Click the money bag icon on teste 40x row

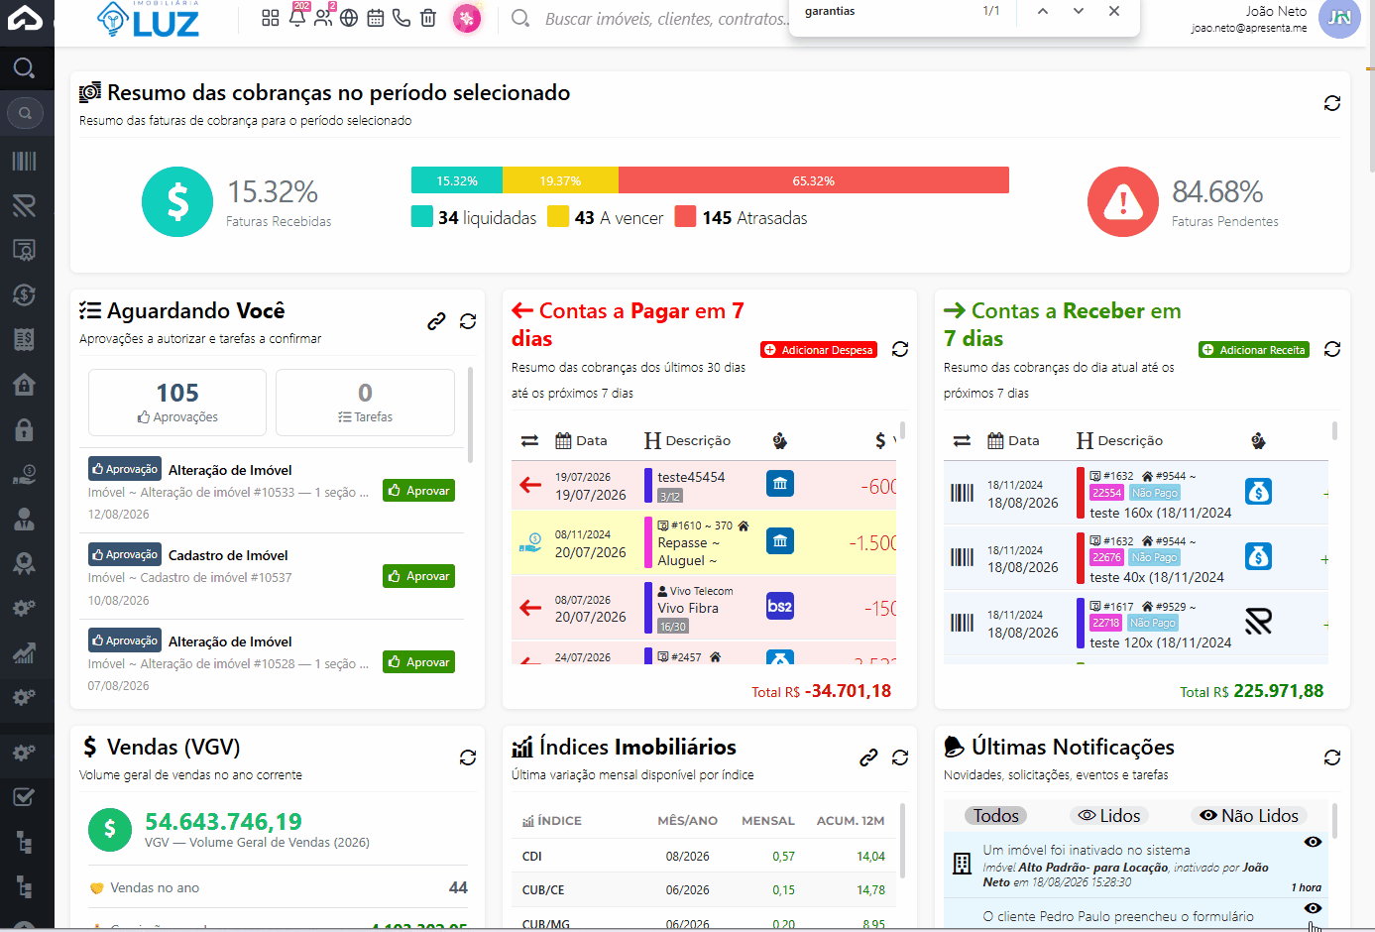coord(1258,556)
